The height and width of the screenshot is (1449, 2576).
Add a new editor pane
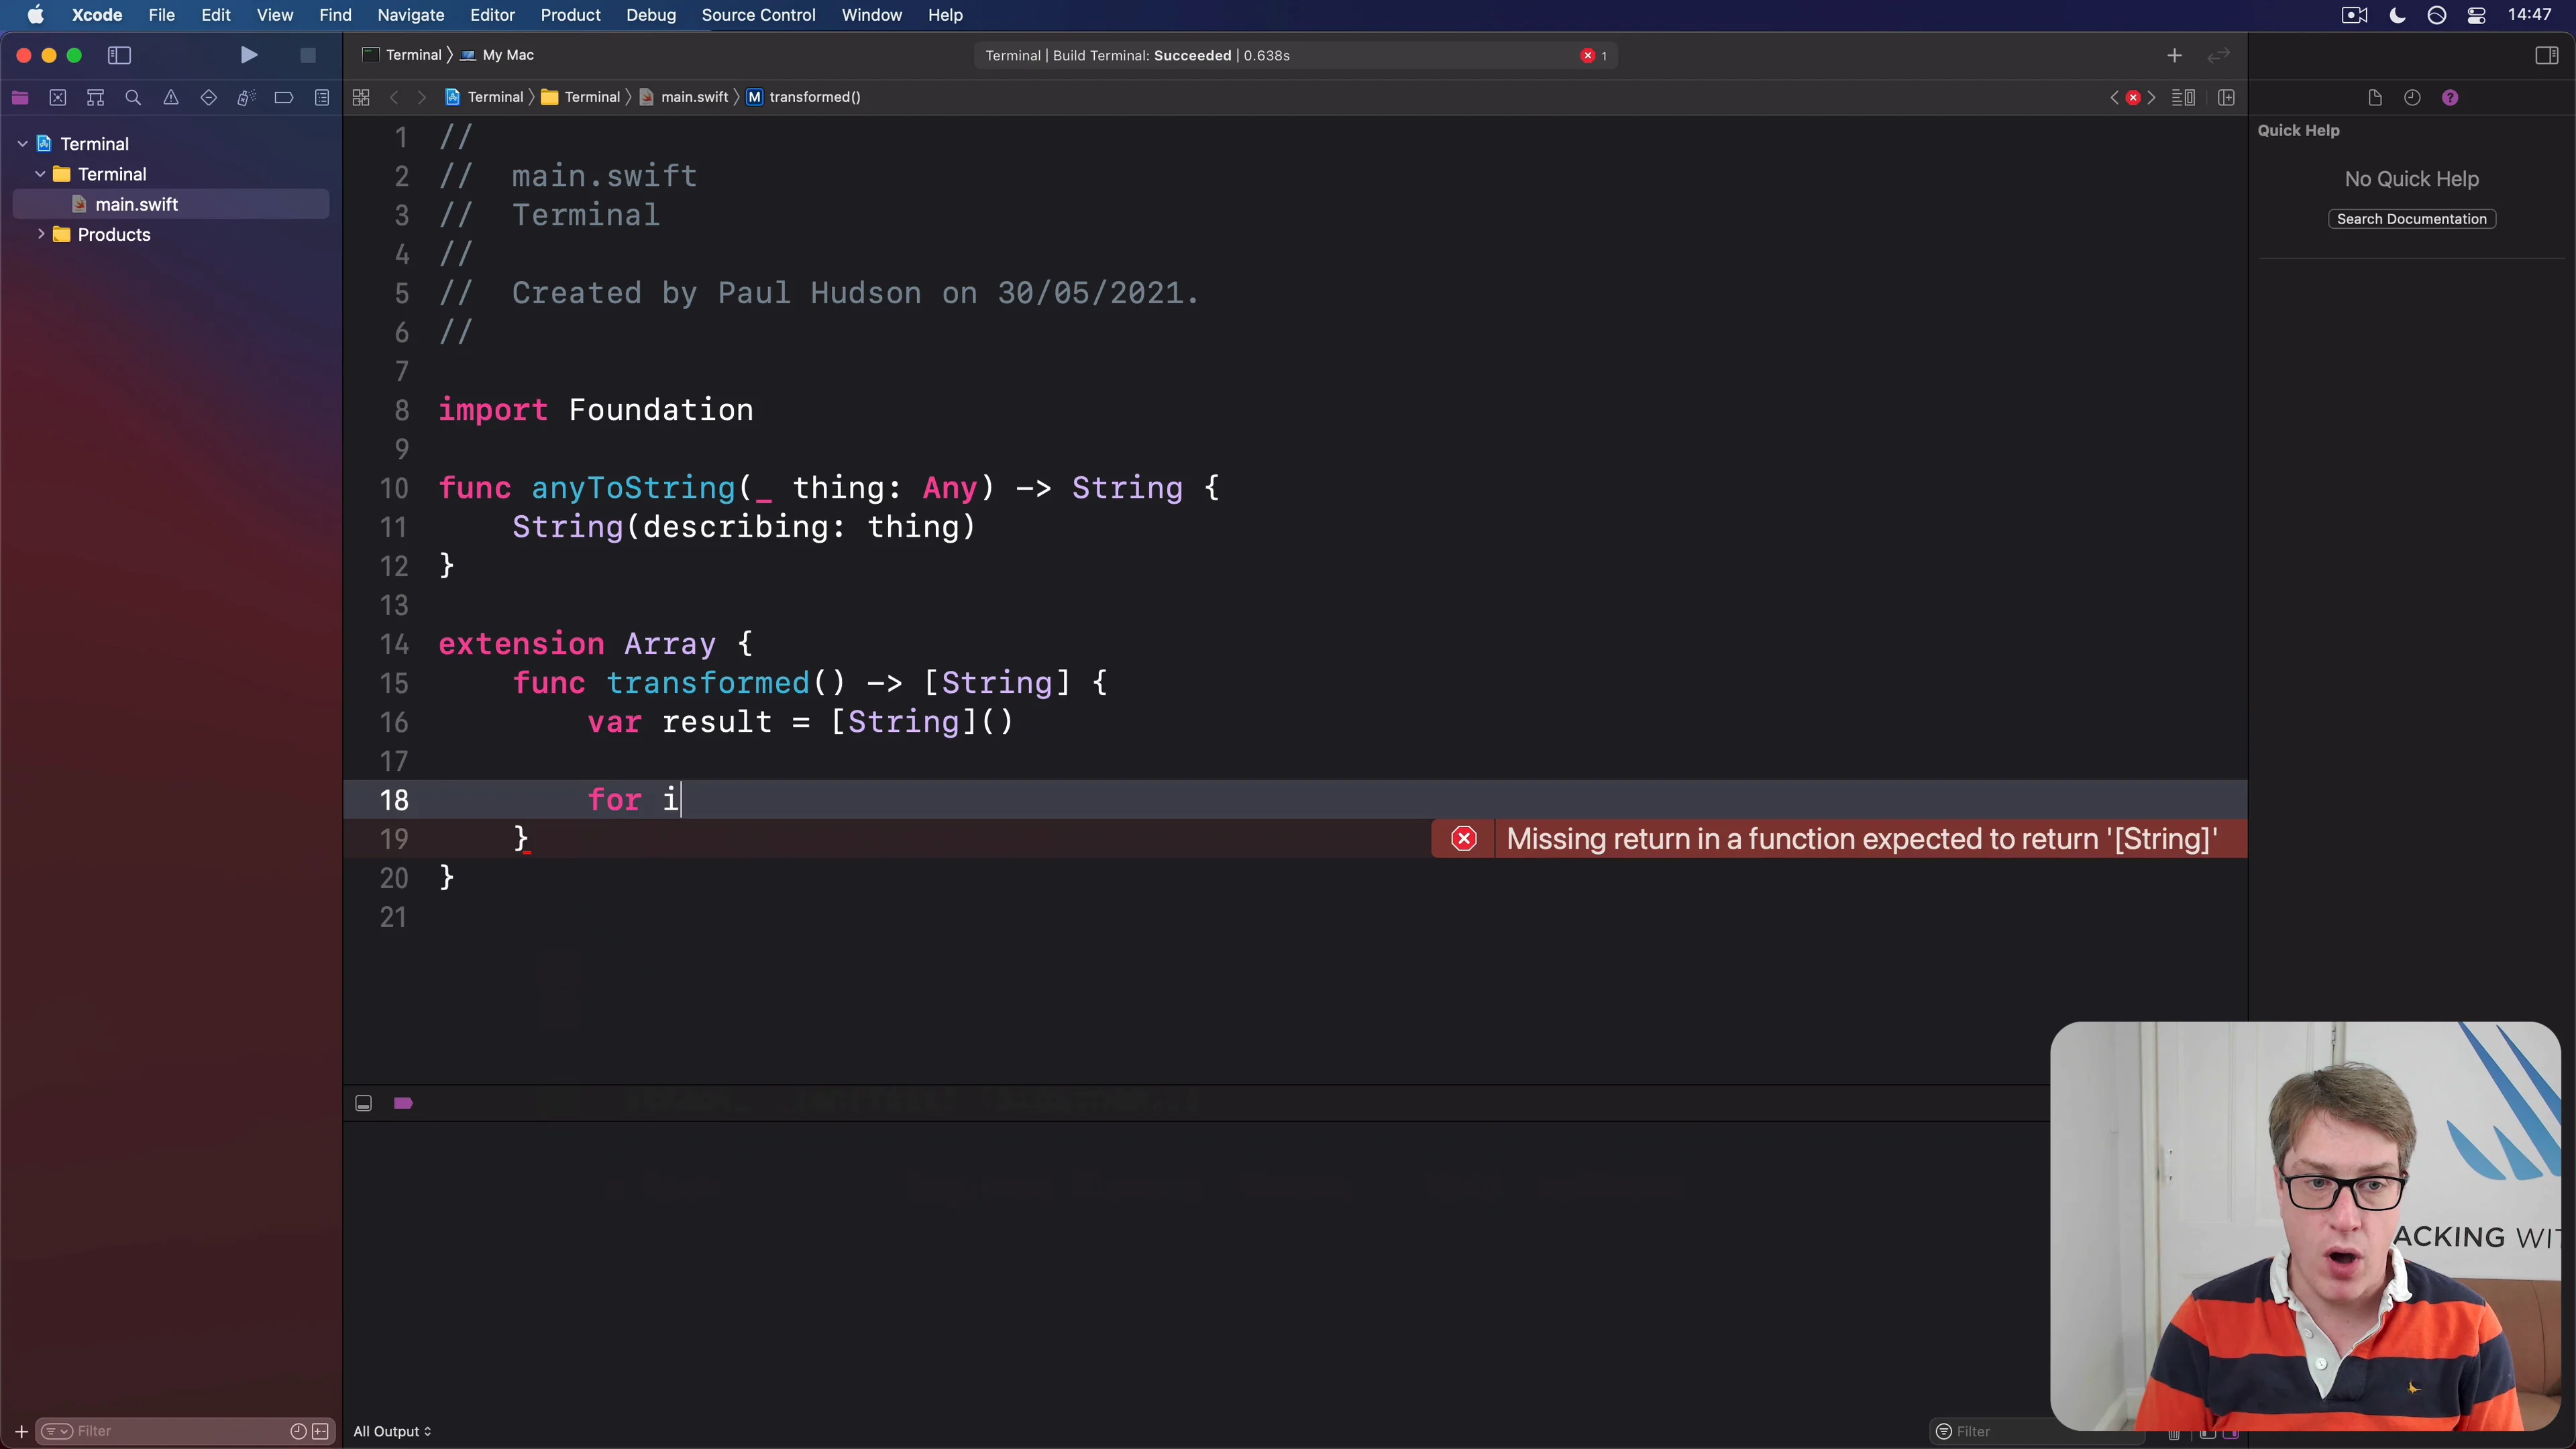click(2226, 97)
